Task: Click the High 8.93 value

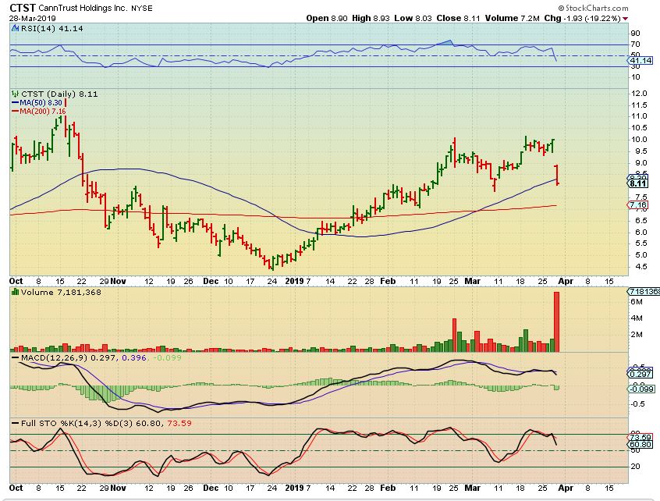Action: [371, 18]
